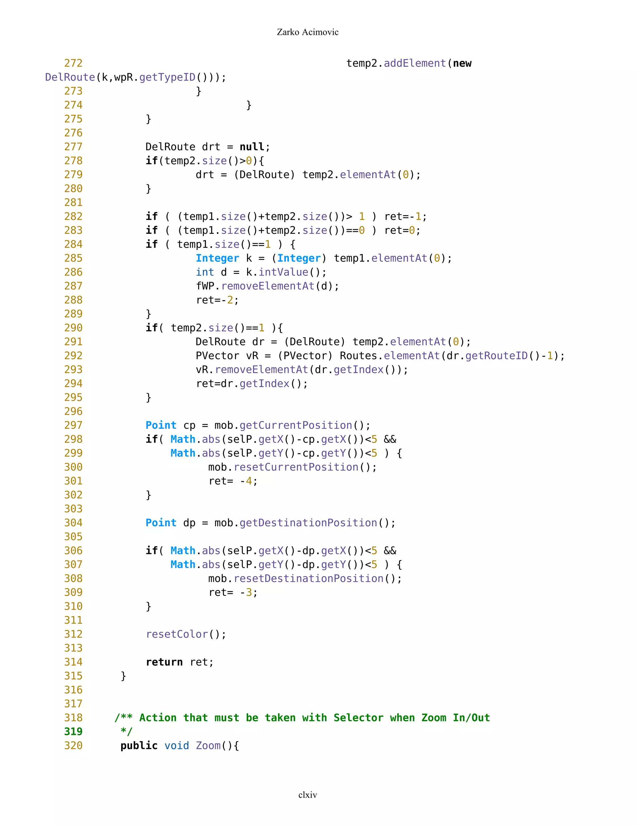Click 'DelRoute(k,wpR.getTypeID()));' wrapped line
The width and height of the screenshot is (638, 826).
click(x=136, y=77)
